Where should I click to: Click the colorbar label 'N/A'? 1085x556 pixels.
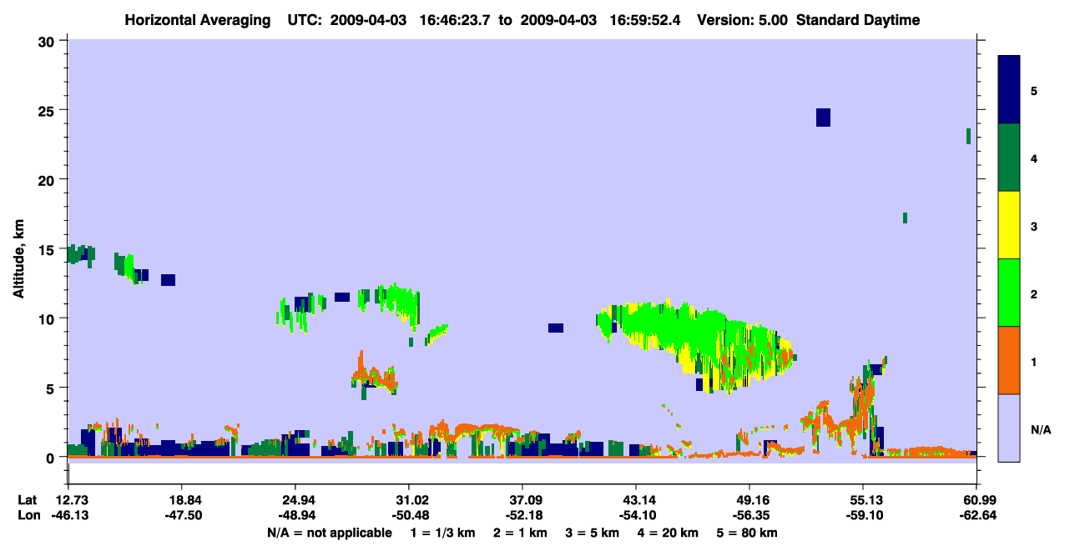[1041, 429]
